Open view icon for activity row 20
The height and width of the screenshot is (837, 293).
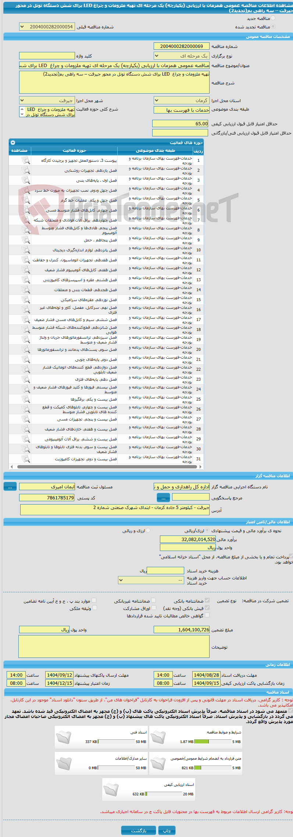coord(25,349)
